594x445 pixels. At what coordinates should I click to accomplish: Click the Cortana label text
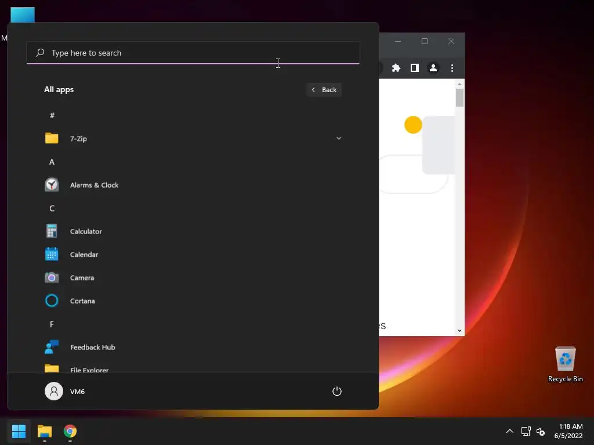click(x=82, y=301)
